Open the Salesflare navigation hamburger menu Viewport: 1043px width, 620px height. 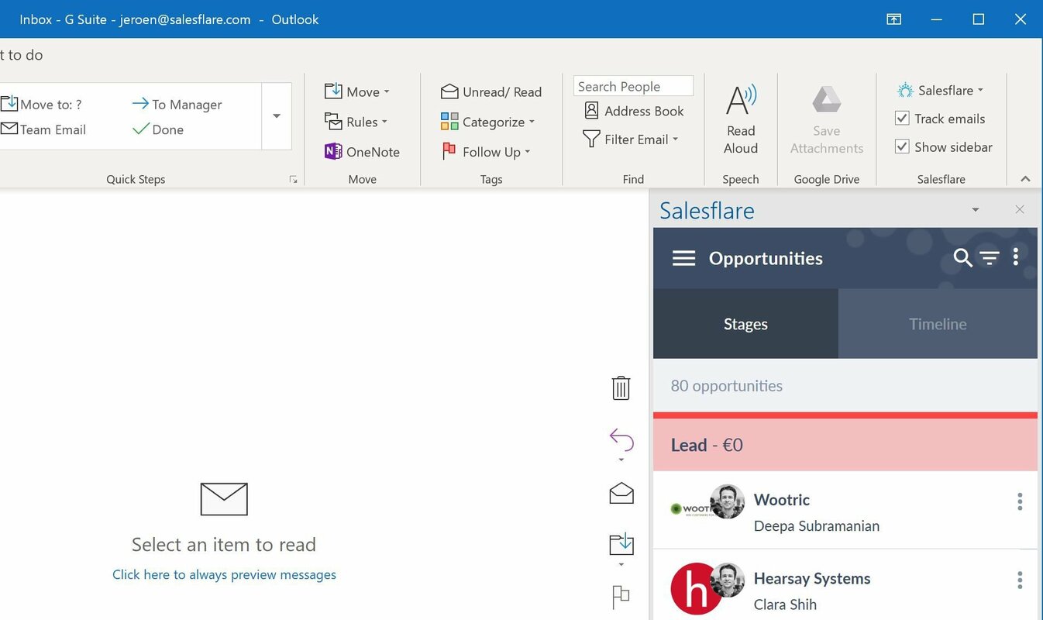[683, 258]
